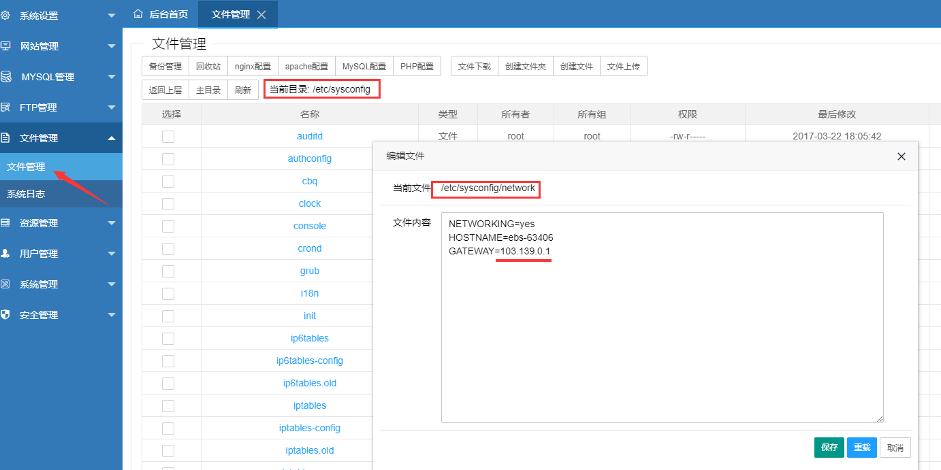The image size is (941, 470).
Task: Click the 用户管理 user icon in sidebar
Action: click(5, 254)
